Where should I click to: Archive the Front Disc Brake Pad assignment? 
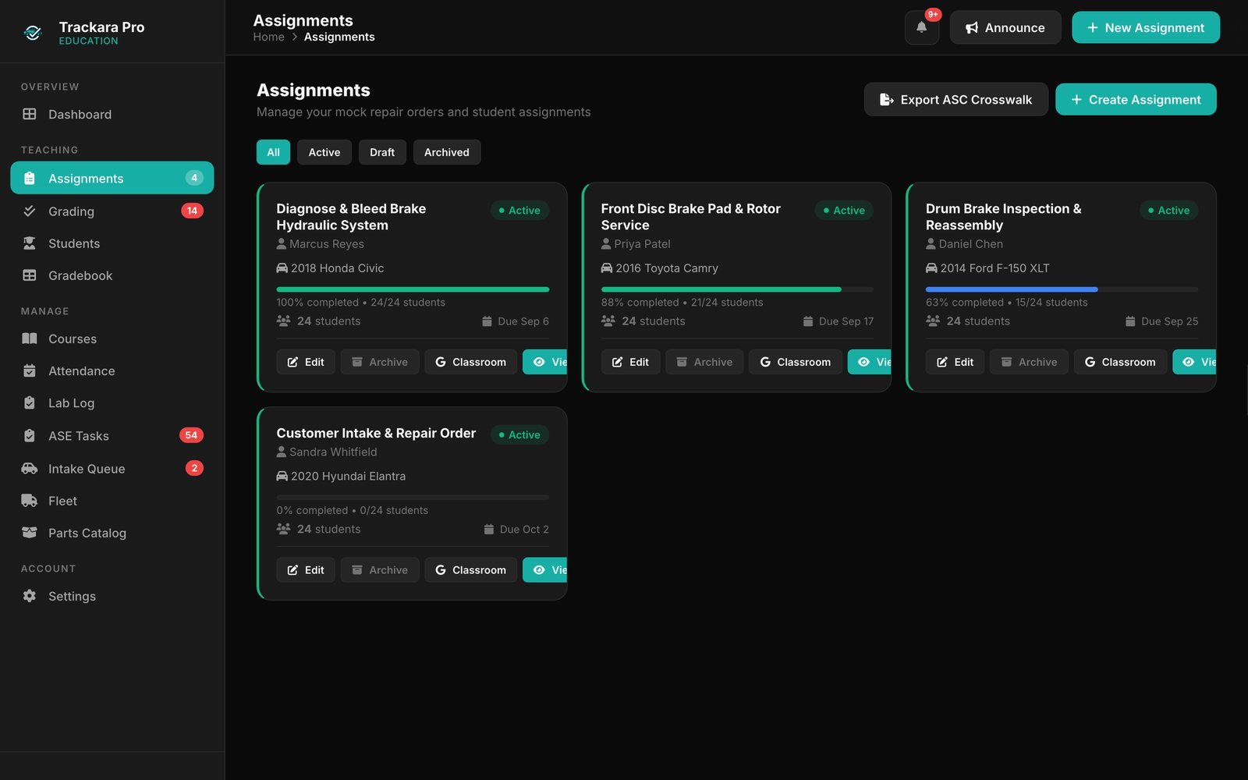tap(704, 362)
